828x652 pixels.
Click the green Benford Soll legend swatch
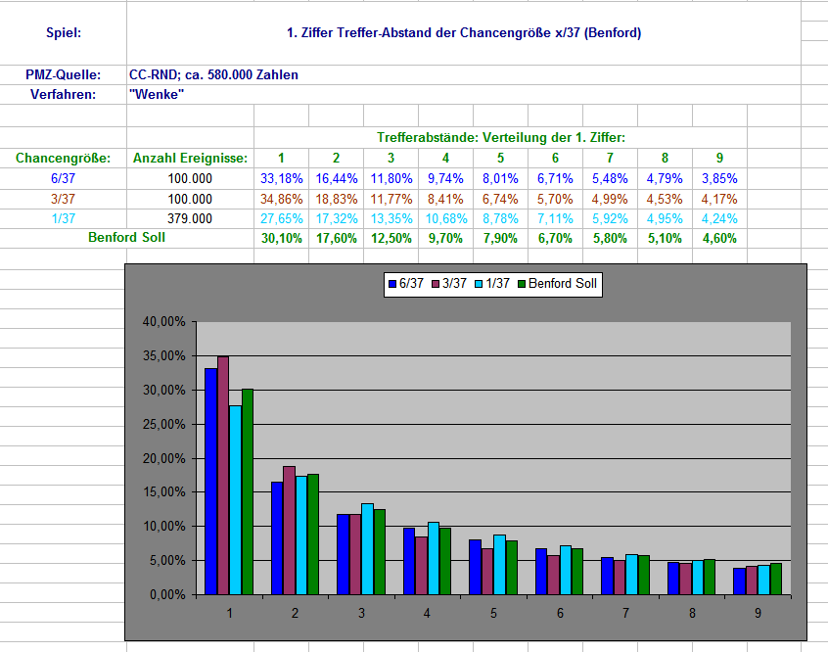(522, 284)
